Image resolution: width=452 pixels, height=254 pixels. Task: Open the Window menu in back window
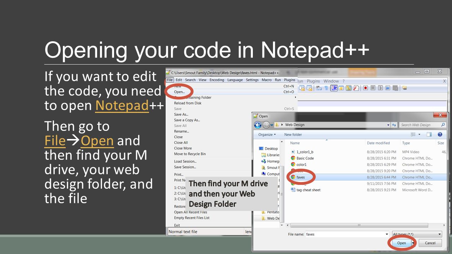coord(331,81)
